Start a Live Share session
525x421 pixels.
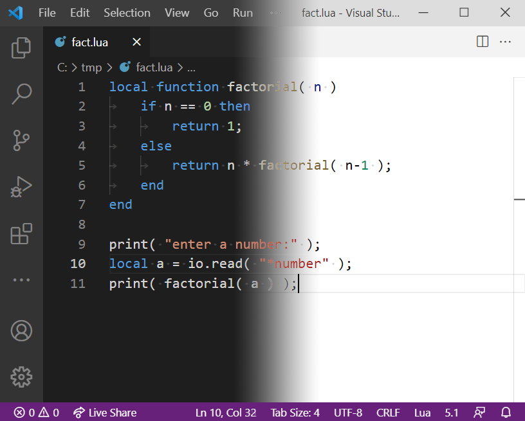pyautogui.click(x=105, y=412)
